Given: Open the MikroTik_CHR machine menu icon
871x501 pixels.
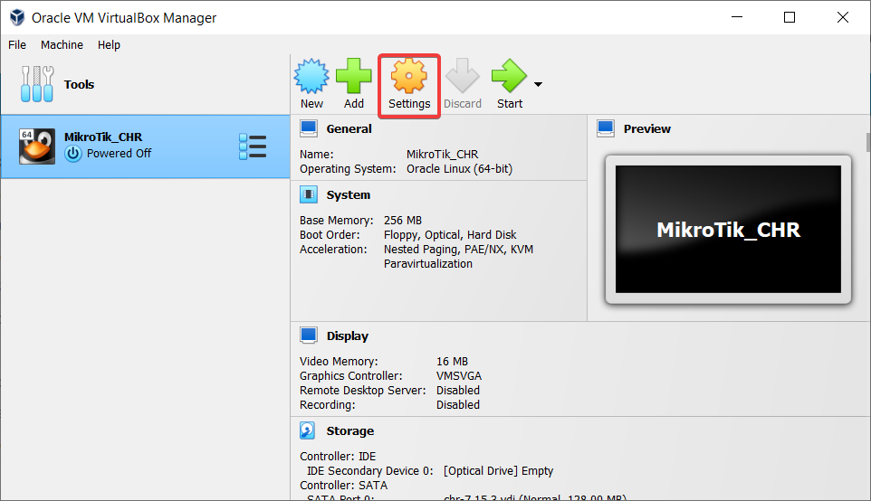Looking at the screenshot, I should 253,147.
